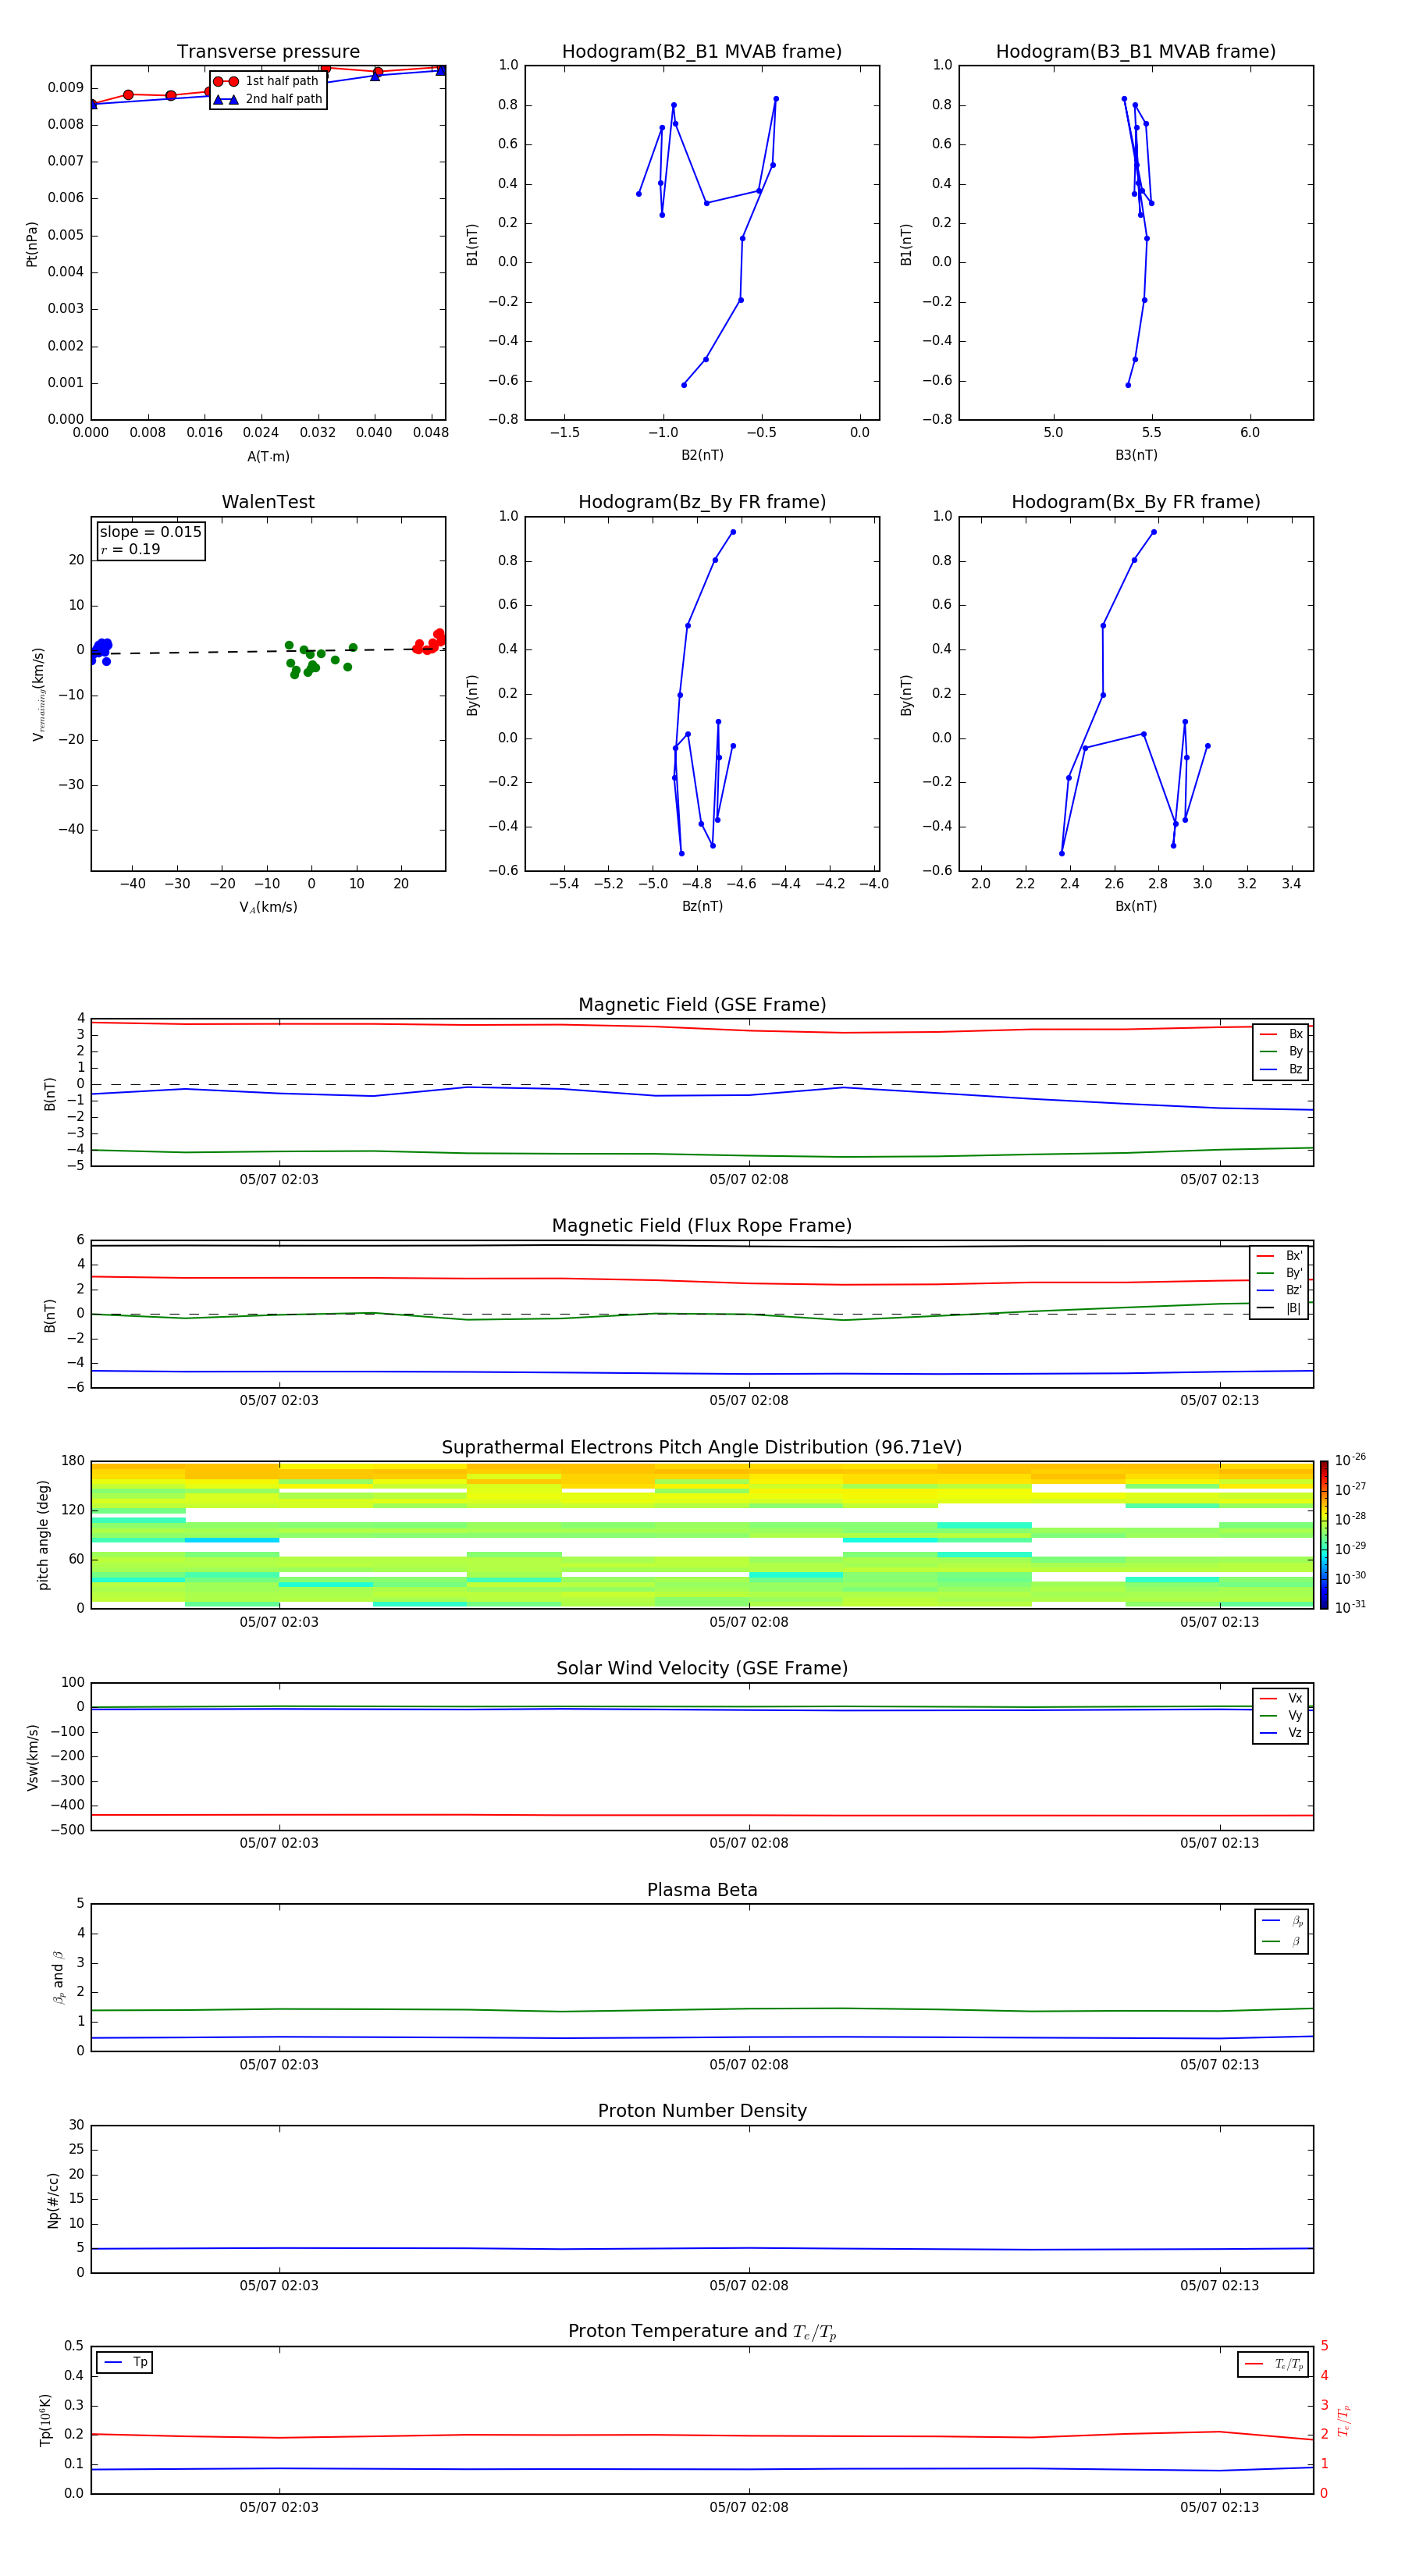This screenshot has height=2576, width=1405.
Task: Click the 'Plasma Beta' plot title
Action: 702,1890
